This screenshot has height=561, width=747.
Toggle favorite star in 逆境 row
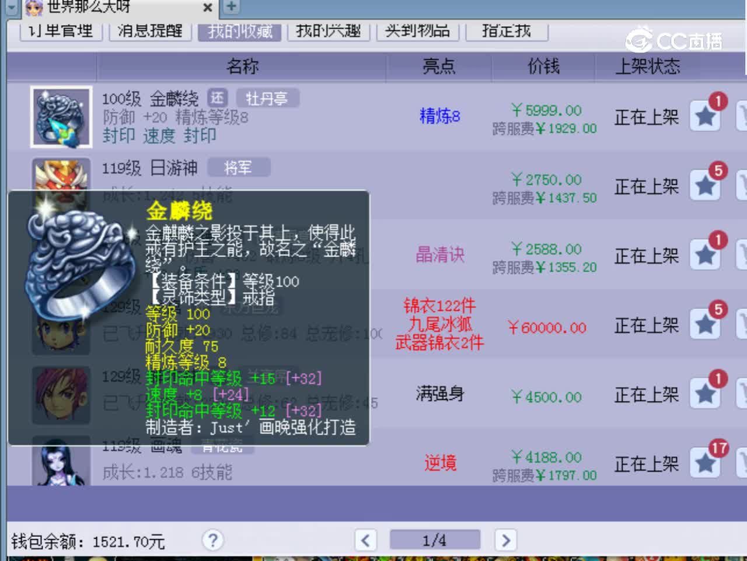[705, 463]
